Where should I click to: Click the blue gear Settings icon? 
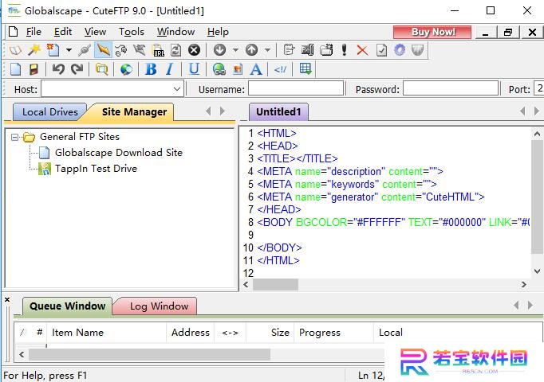tap(400, 50)
